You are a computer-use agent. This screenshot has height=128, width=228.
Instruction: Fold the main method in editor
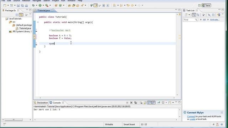point(38,22)
